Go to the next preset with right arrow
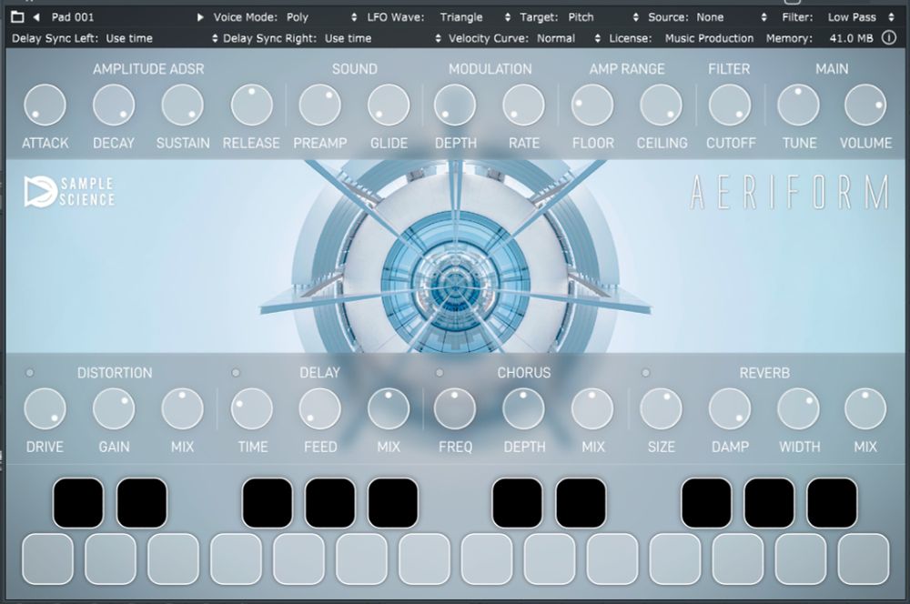The height and width of the screenshot is (604, 910). click(200, 17)
